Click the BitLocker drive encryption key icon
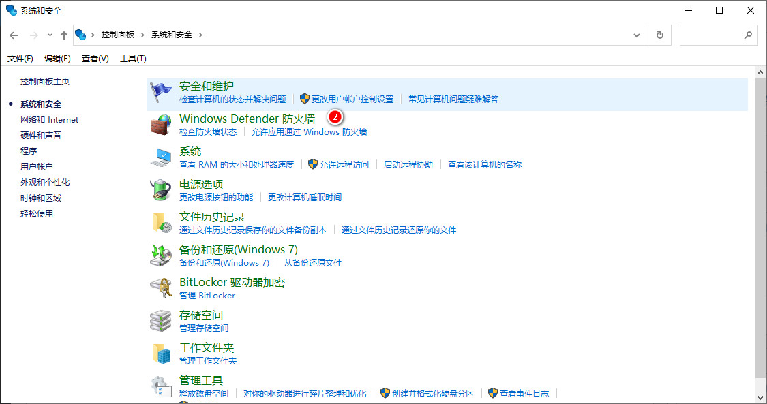 point(161,288)
